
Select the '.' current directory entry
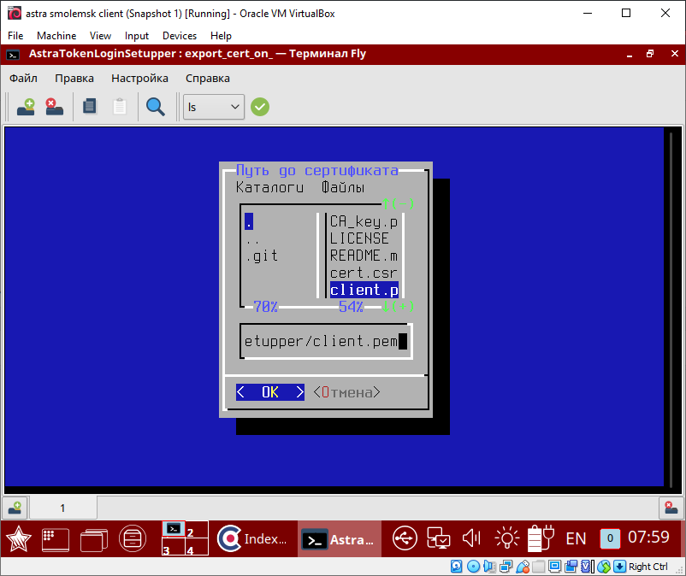(249, 221)
